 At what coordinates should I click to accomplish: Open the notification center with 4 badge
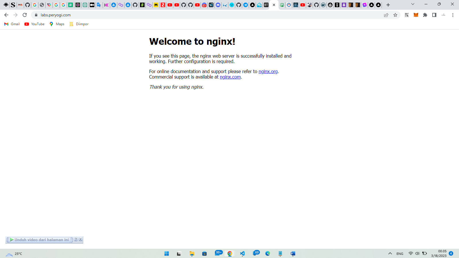(451, 253)
